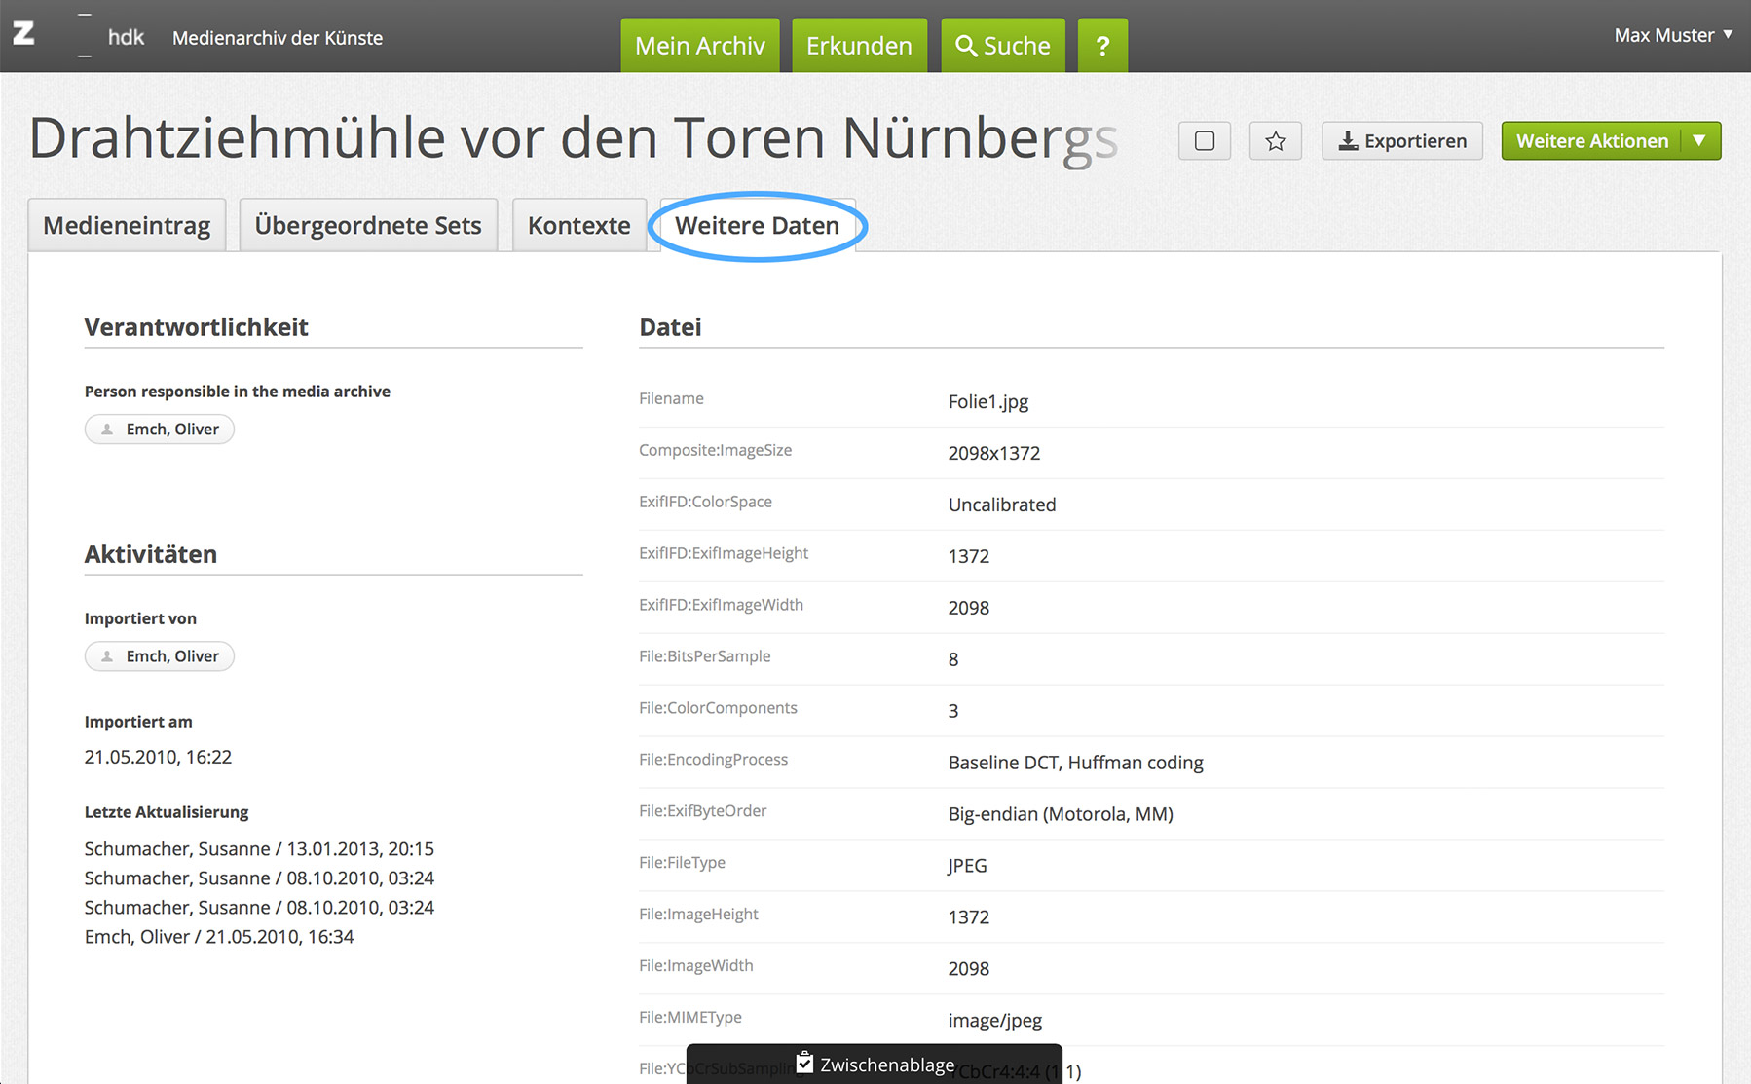The width and height of the screenshot is (1751, 1084).
Task: Click the Z logo icon in header
Action: [x=23, y=34]
